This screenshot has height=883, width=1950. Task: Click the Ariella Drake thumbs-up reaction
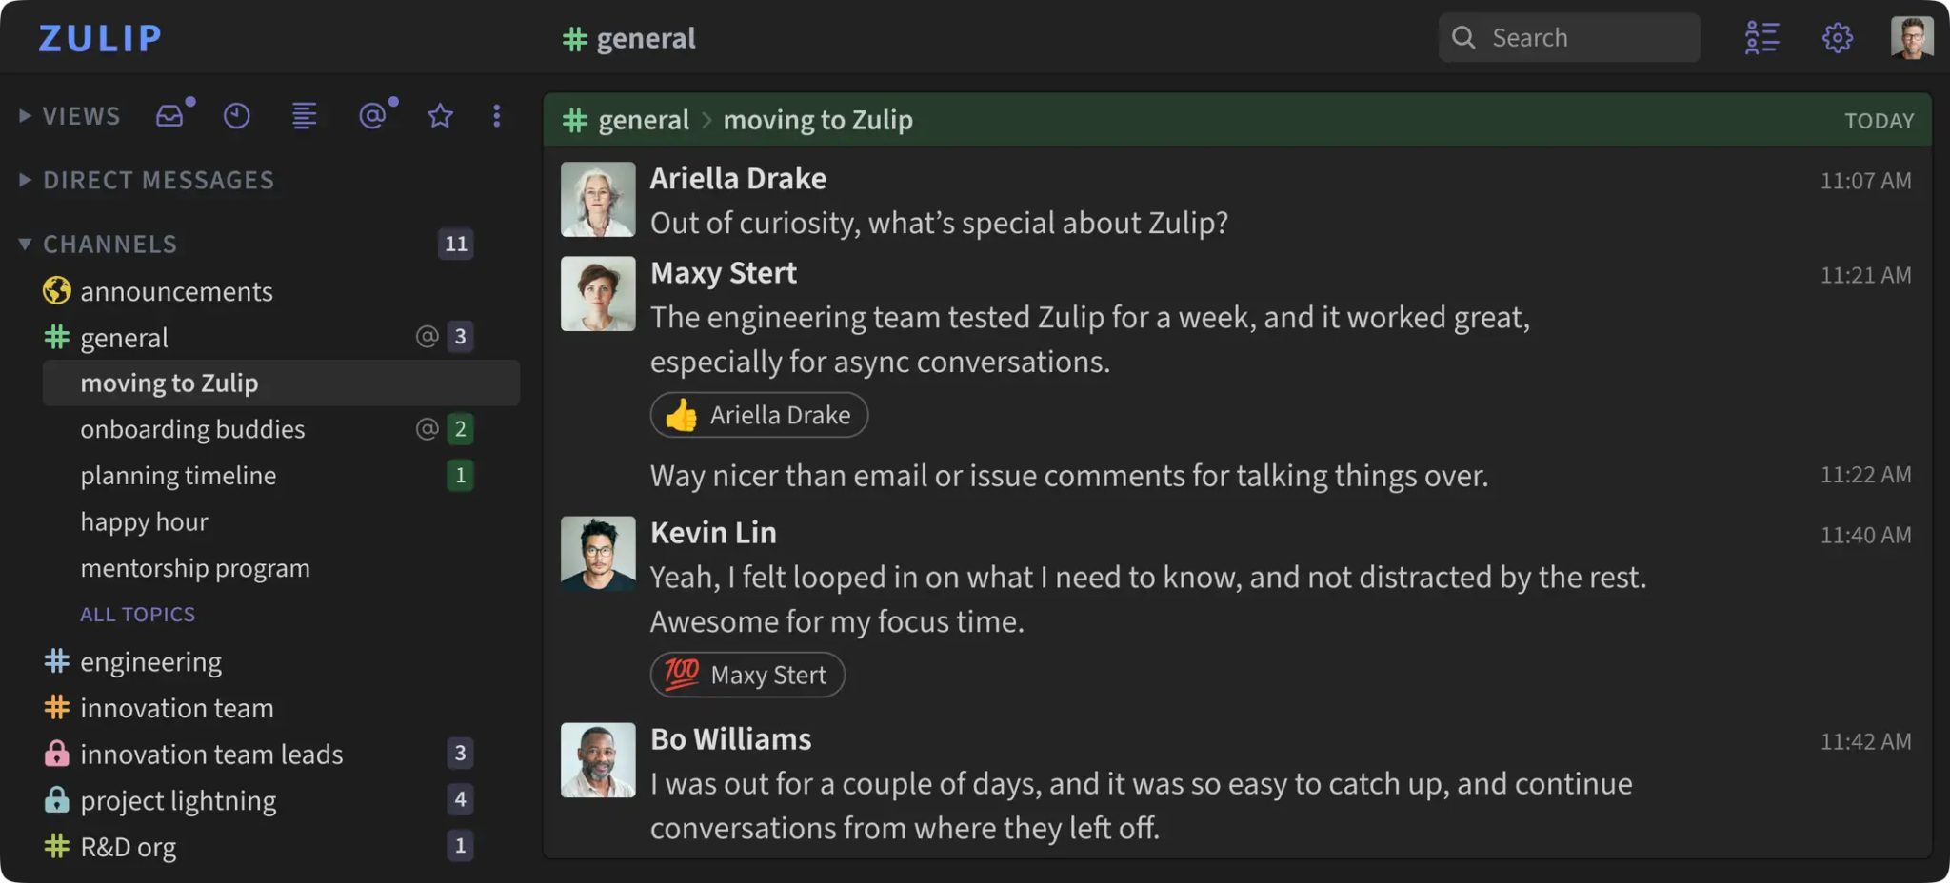pyautogui.click(x=759, y=415)
